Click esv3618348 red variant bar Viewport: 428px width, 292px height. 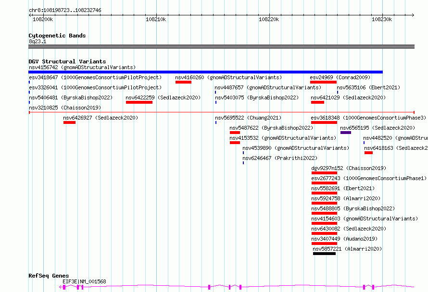(x=324, y=122)
